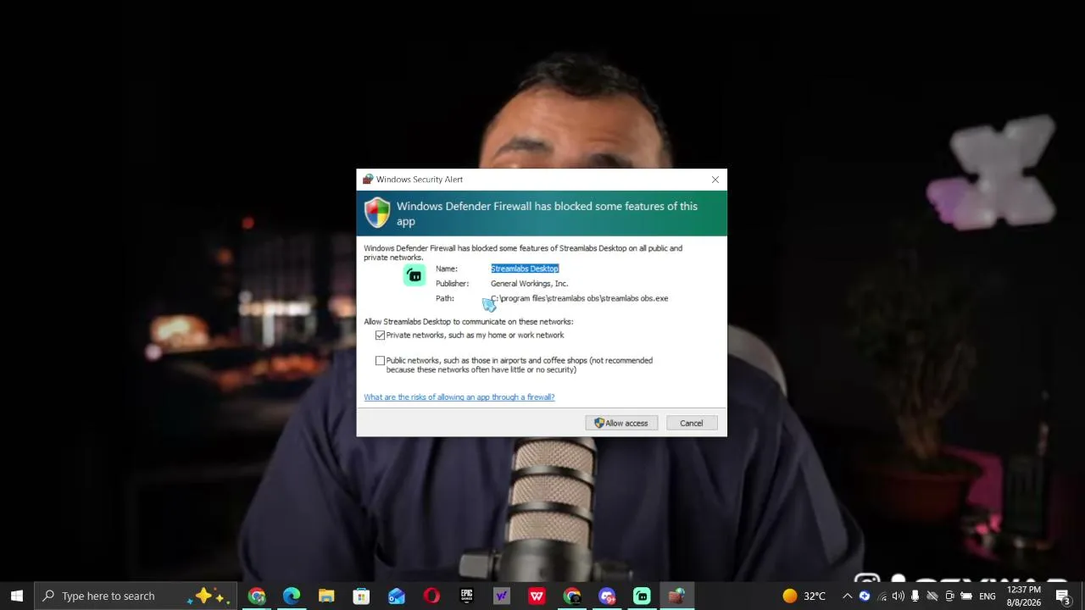Show hidden system tray icons

(x=847, y=596)
